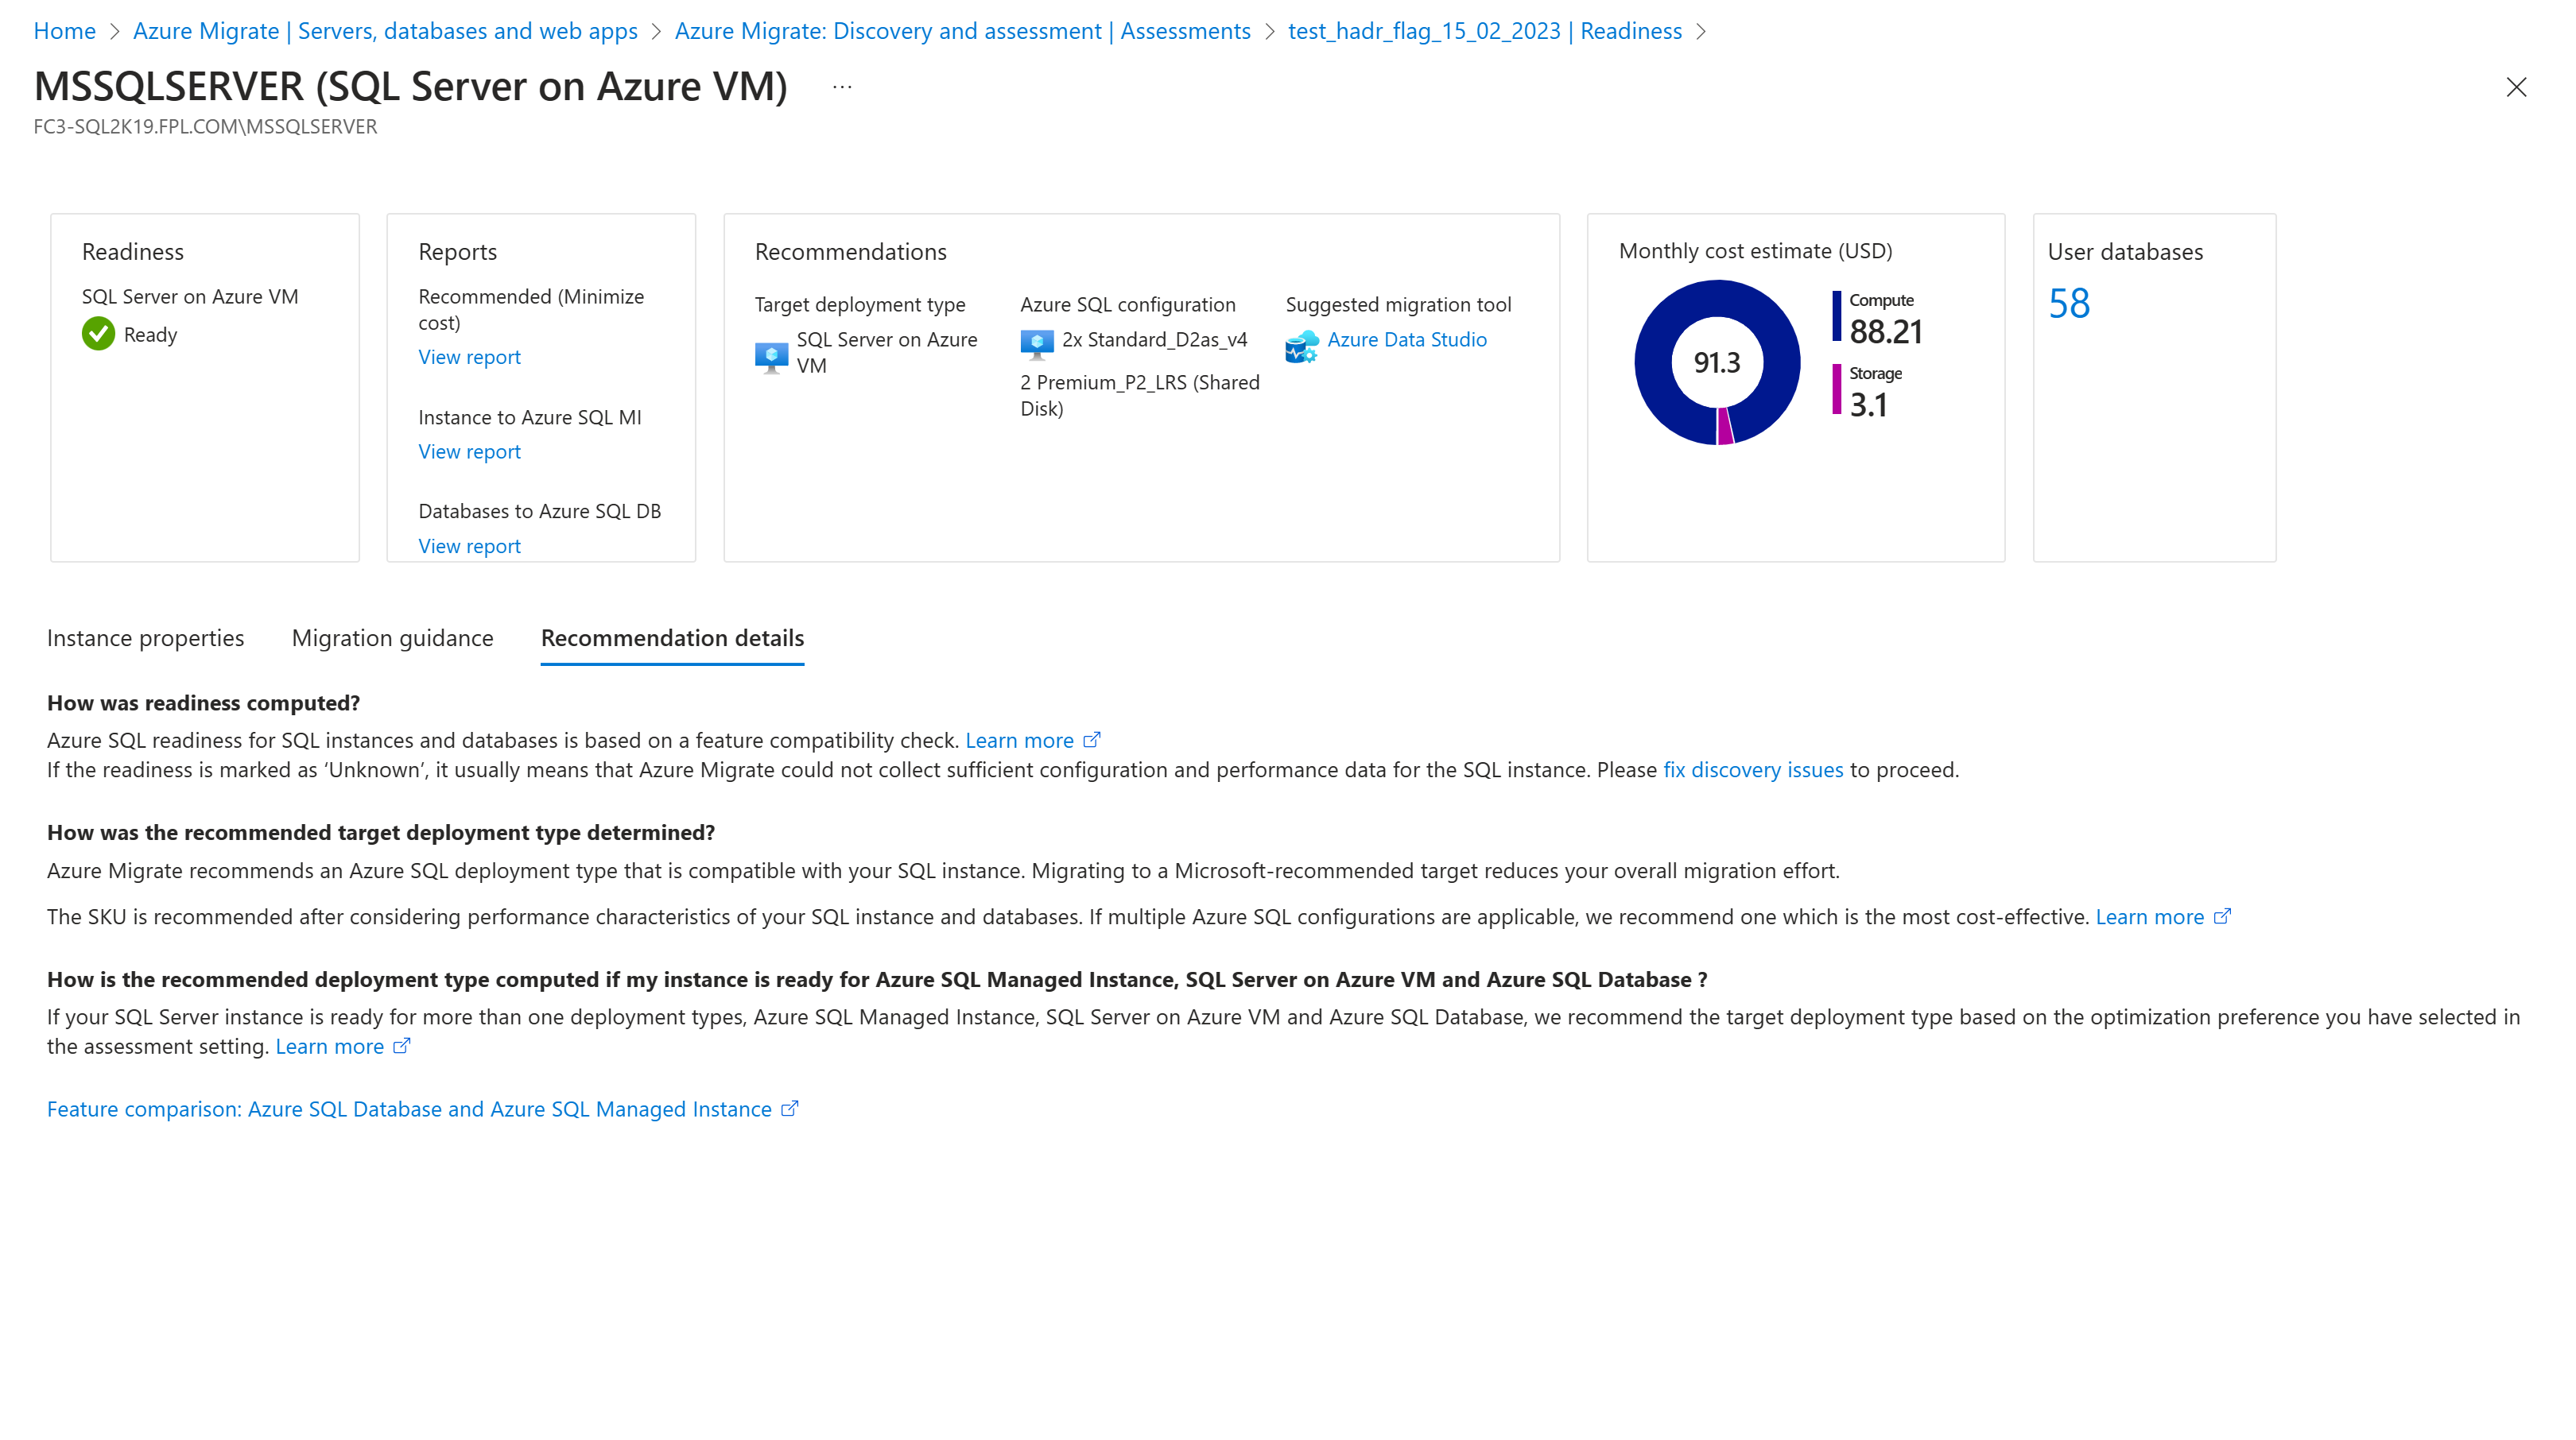Select the Recommendation details tab

673,637
